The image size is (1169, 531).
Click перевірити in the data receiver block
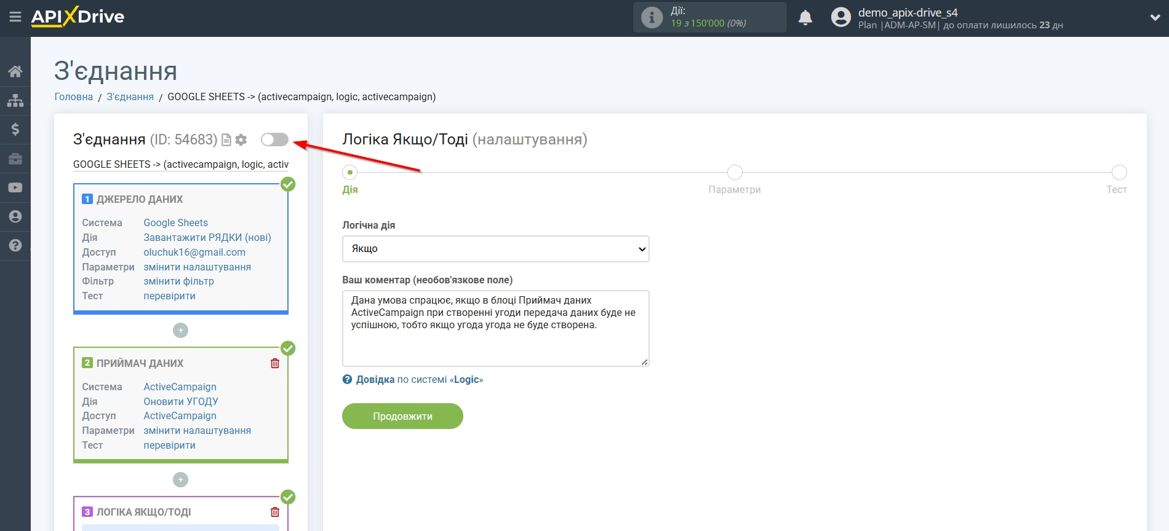pyautogui.click(x=169, y=446)
